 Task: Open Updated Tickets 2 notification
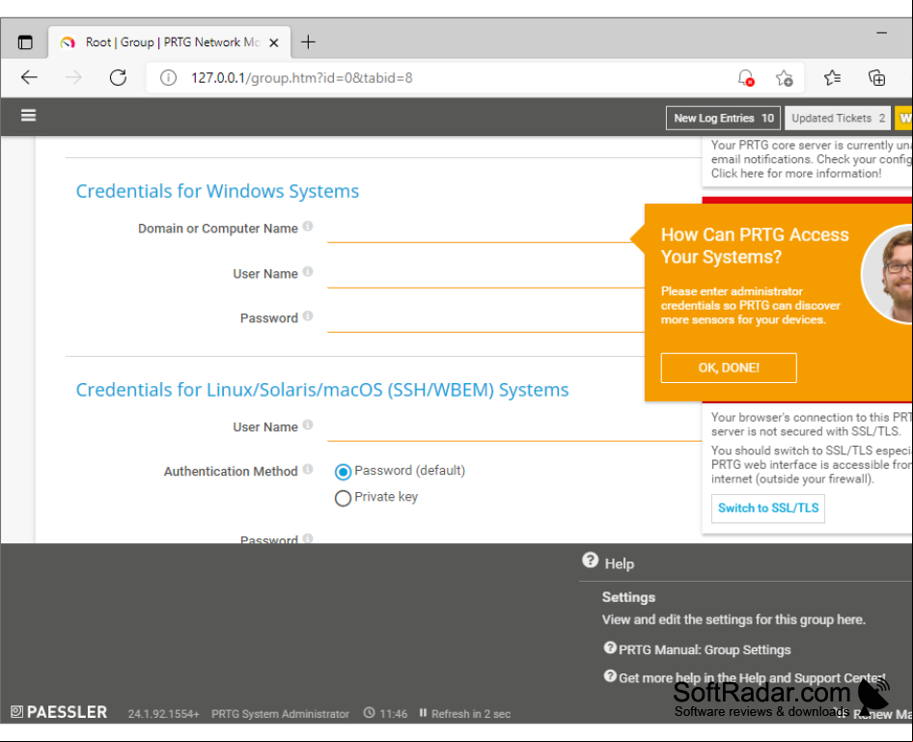point(838,118)
